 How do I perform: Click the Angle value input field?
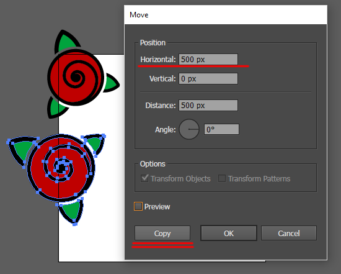point(221,129)
